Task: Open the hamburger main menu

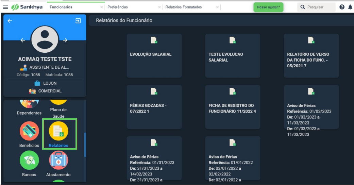Action: pyautogui.click(x=5, y=7)
